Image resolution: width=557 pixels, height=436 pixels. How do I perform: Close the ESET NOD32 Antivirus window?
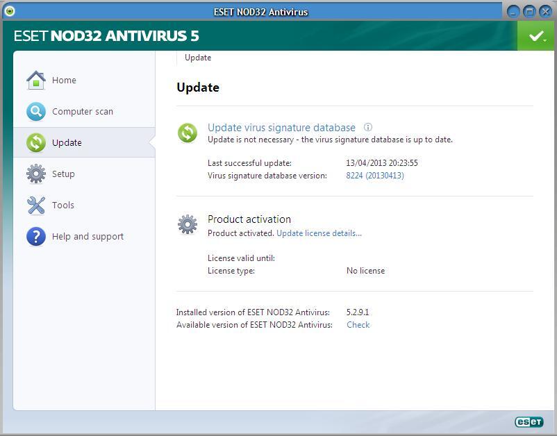click(x=545, y=12)
